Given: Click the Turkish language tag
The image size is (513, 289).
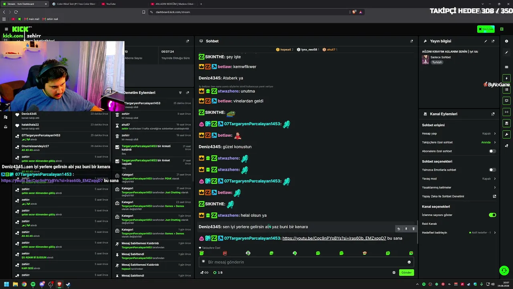Looking at the screenshot, I should (x=437, y=62).
